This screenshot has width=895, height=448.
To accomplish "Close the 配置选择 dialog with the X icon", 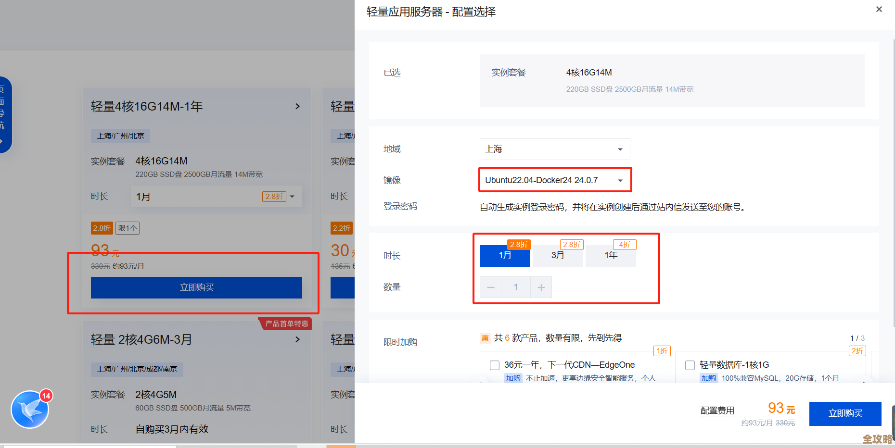I will click(879, 9).
